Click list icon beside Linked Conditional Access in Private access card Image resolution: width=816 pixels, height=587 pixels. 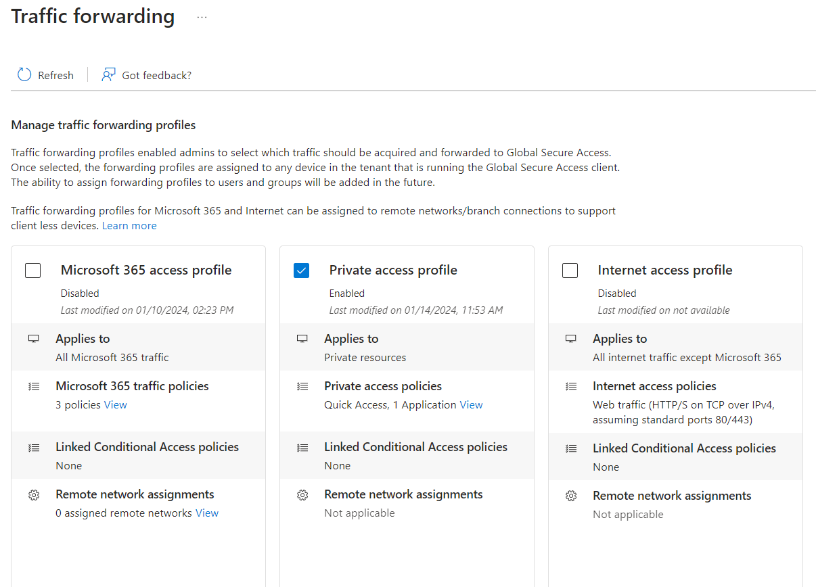302,447
